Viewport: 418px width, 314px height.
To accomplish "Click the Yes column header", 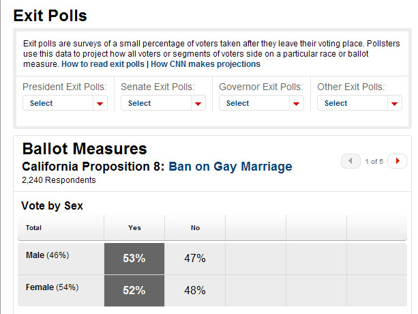I will pyautogui.click(x=134, y=228).
